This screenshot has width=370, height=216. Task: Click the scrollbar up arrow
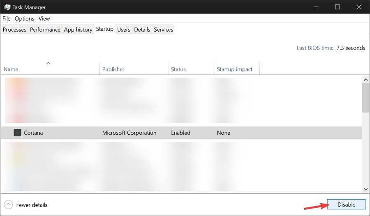(366, 80)
